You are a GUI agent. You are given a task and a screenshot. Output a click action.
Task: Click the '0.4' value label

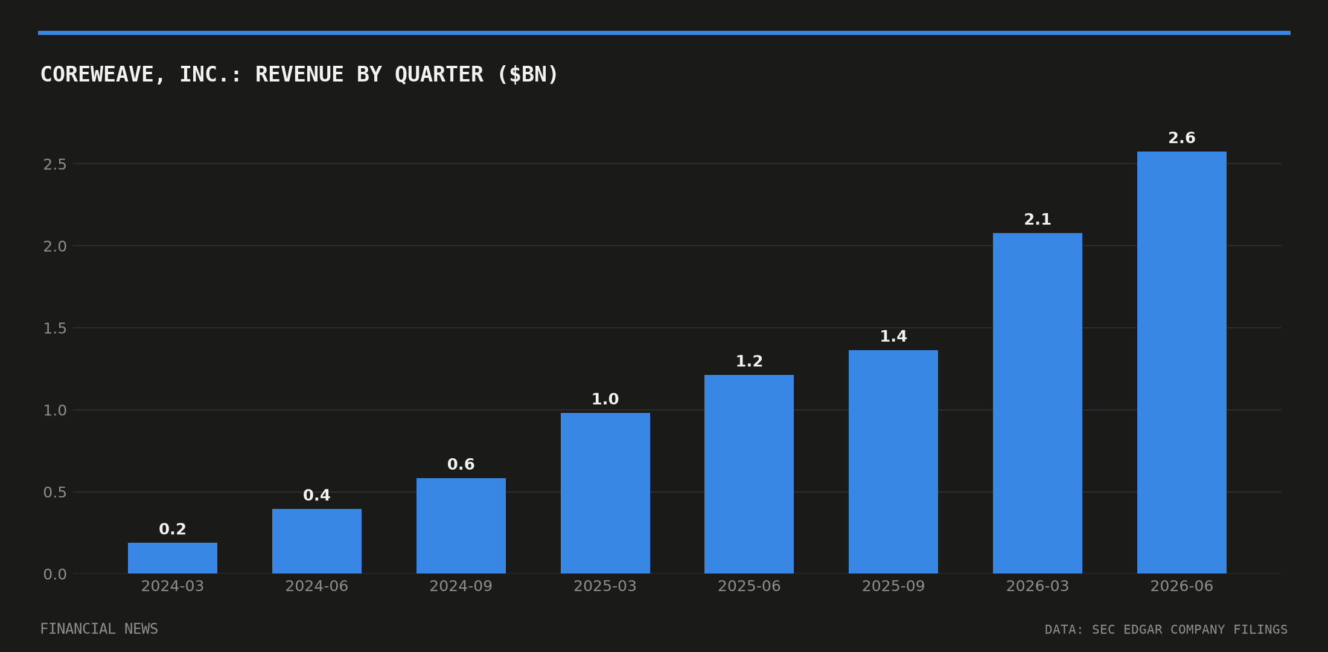pos(317,496)
